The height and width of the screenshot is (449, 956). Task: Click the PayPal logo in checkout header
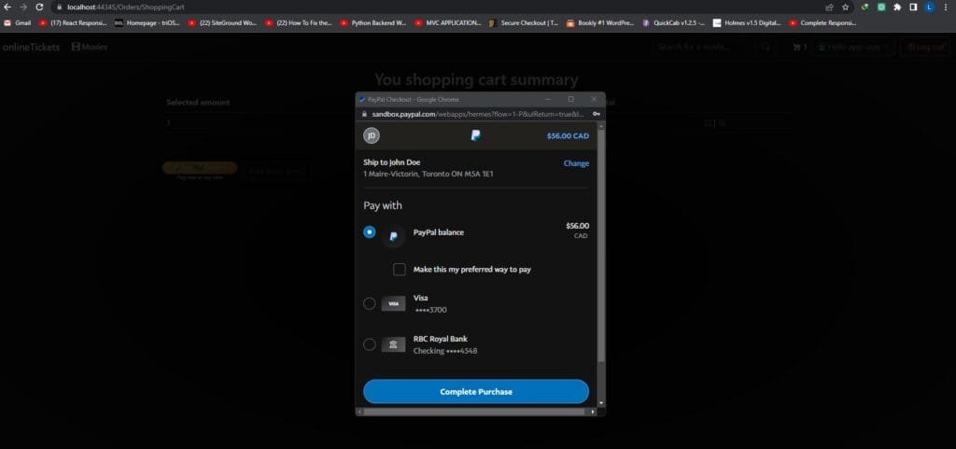pyautogui.click(x=475, y=135)
